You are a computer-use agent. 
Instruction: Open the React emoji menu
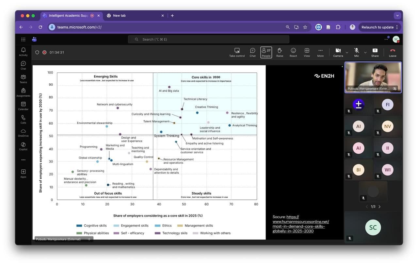click(293, 52)
